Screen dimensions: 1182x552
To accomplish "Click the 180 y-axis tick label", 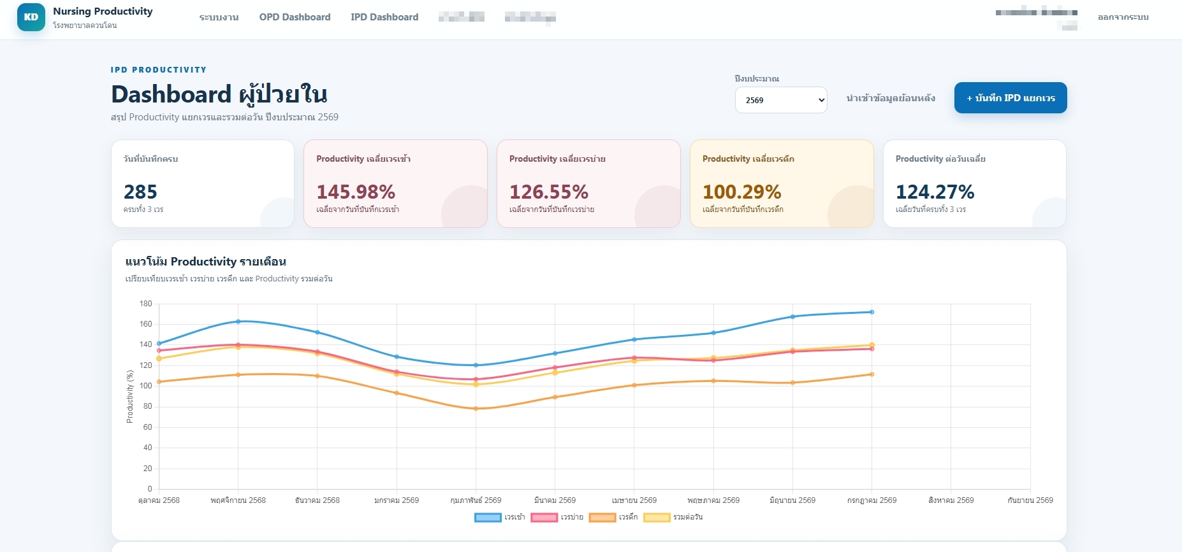I will pos(146,304).
